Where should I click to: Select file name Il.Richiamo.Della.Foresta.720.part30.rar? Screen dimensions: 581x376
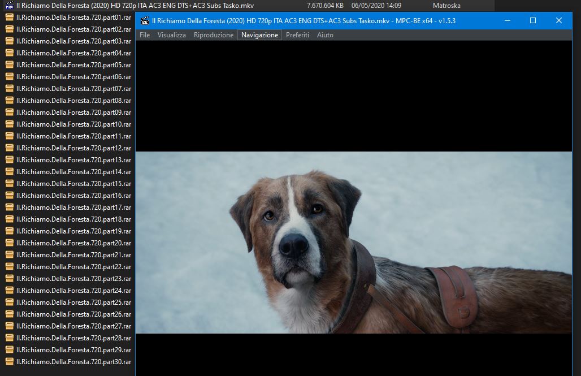[73, 361]
